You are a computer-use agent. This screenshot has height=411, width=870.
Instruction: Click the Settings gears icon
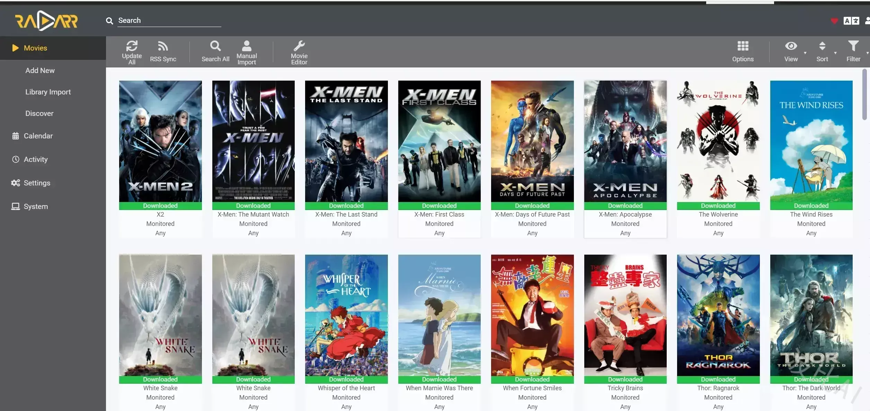(x=16, y=183)
